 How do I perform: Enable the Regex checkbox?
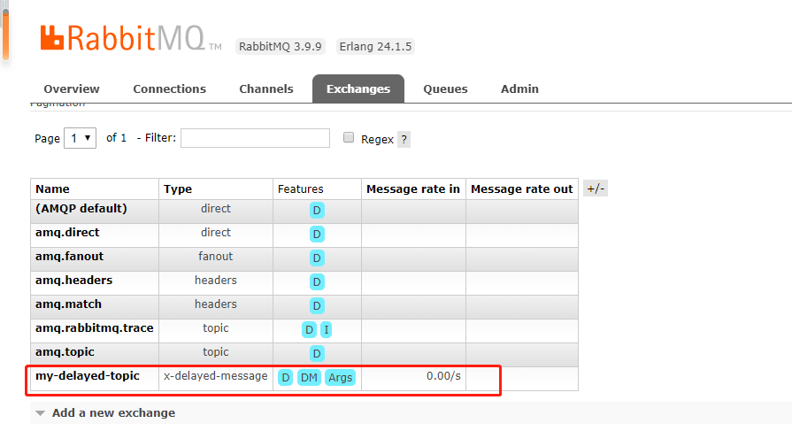point(349,137)
